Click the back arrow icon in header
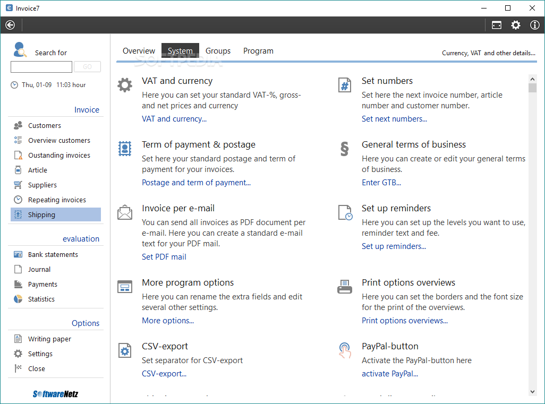This screenshot has width=545, height=404. click(x=10, y=25)
